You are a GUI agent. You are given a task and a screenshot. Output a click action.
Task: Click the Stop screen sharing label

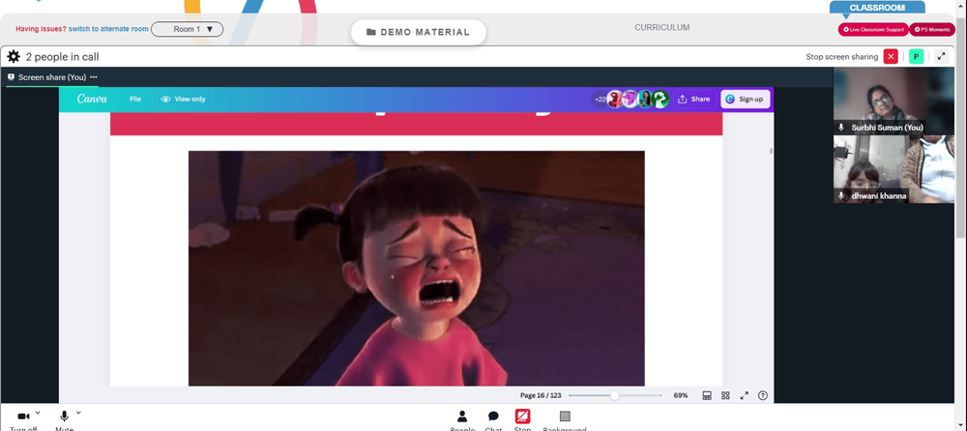pyautogui.click(x=842, y=57)
